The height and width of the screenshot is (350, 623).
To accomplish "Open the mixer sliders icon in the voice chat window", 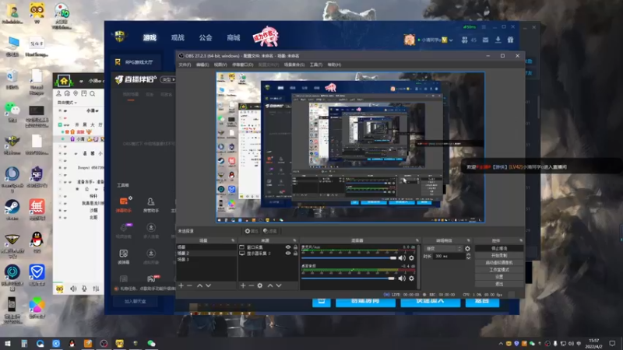I will (96, 289).
